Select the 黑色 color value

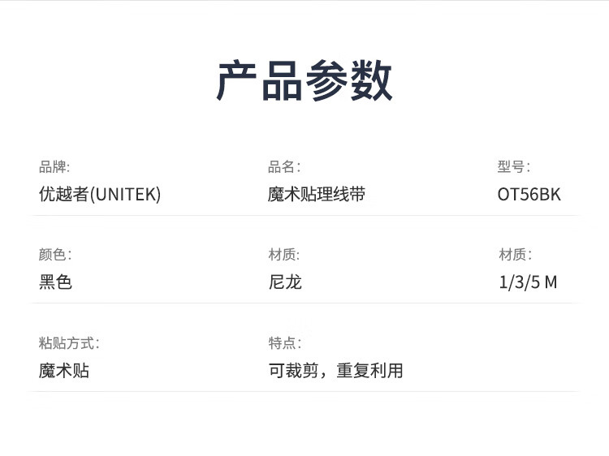(56, 282)
